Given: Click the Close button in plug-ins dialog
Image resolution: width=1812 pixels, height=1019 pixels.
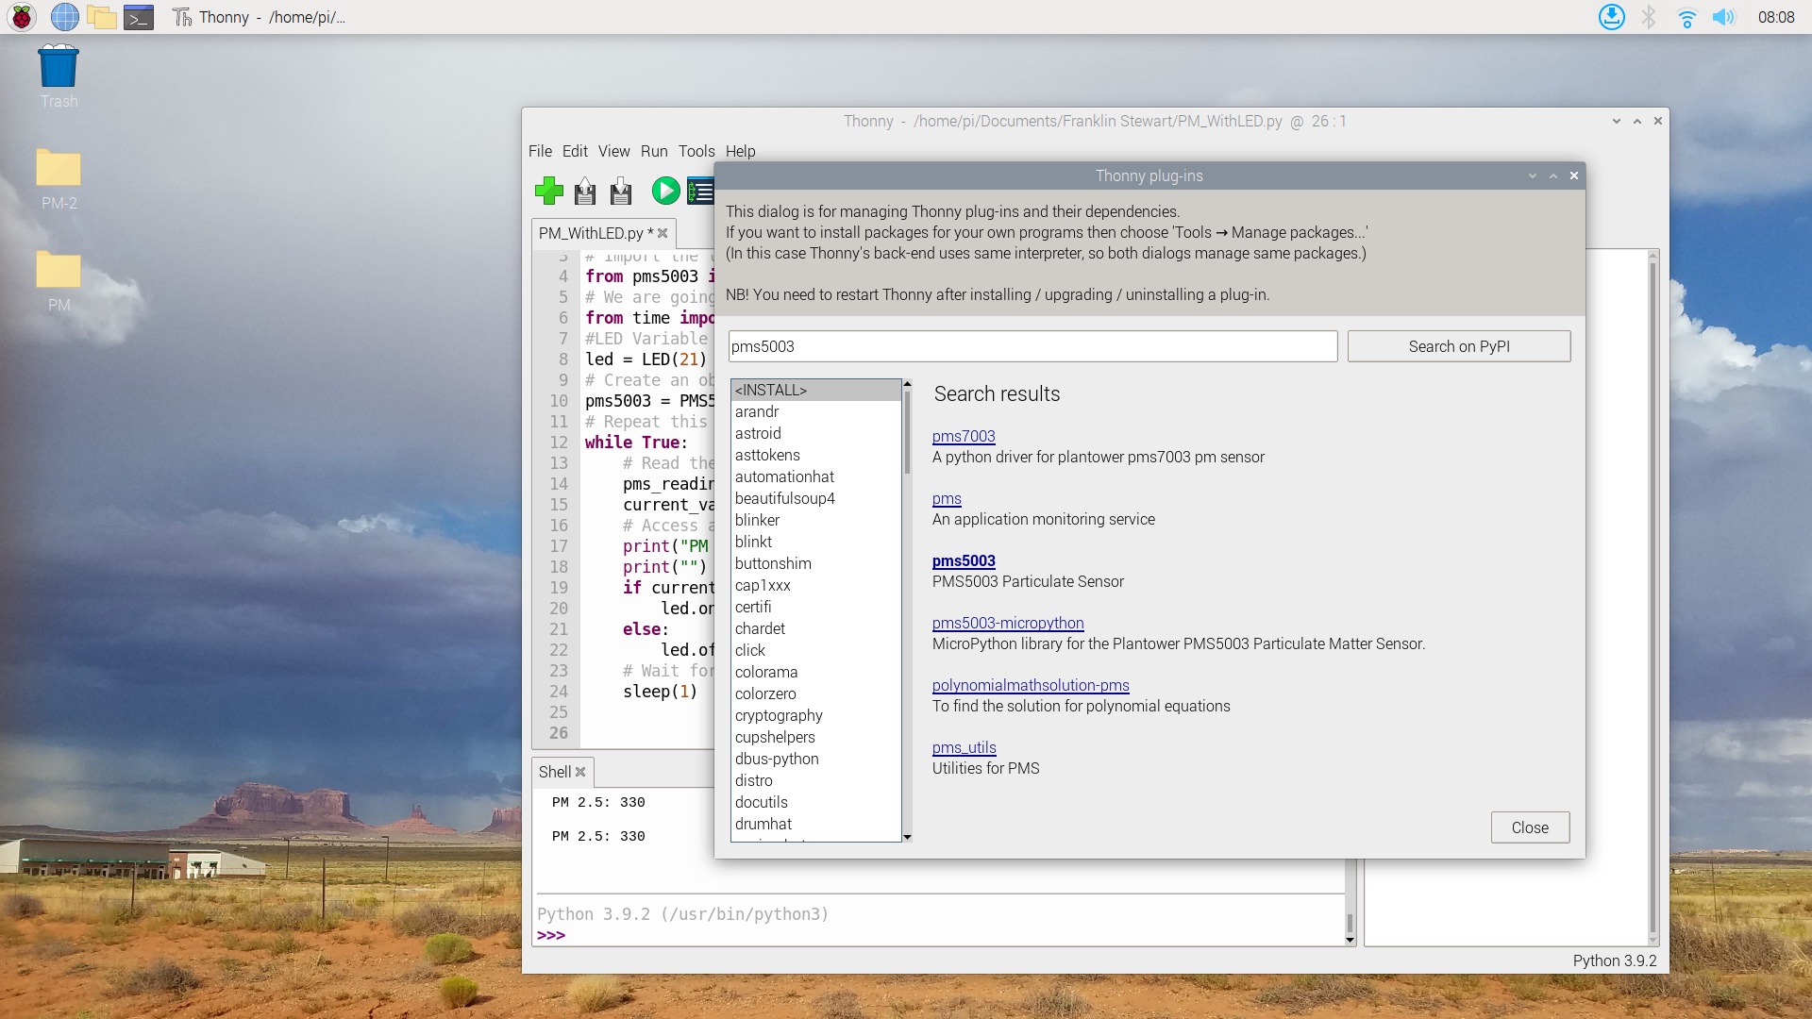Looking at the screenshot, I should tap(1528, 827).
